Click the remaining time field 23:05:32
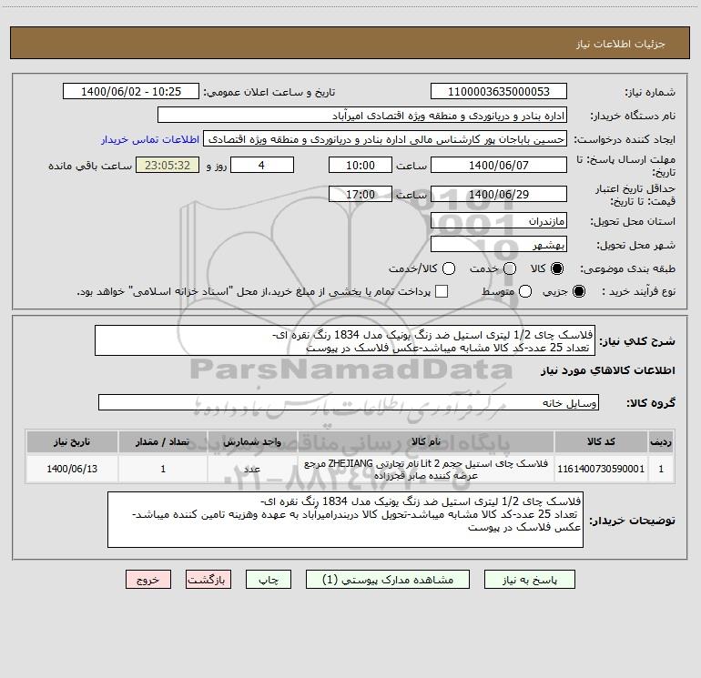 point(168,166)
